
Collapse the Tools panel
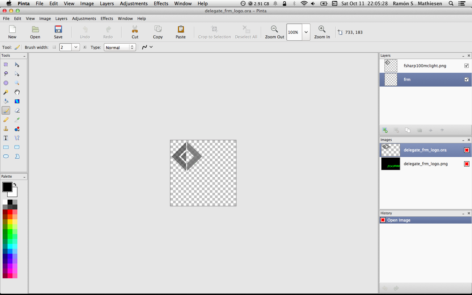coord(24,56)
